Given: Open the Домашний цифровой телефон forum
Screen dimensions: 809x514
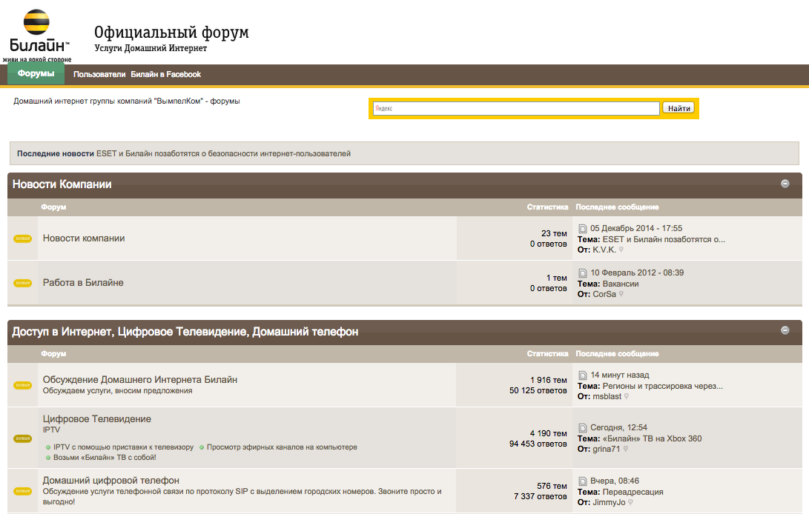Looking at the screenshot, I should click(x=111, y=480).
